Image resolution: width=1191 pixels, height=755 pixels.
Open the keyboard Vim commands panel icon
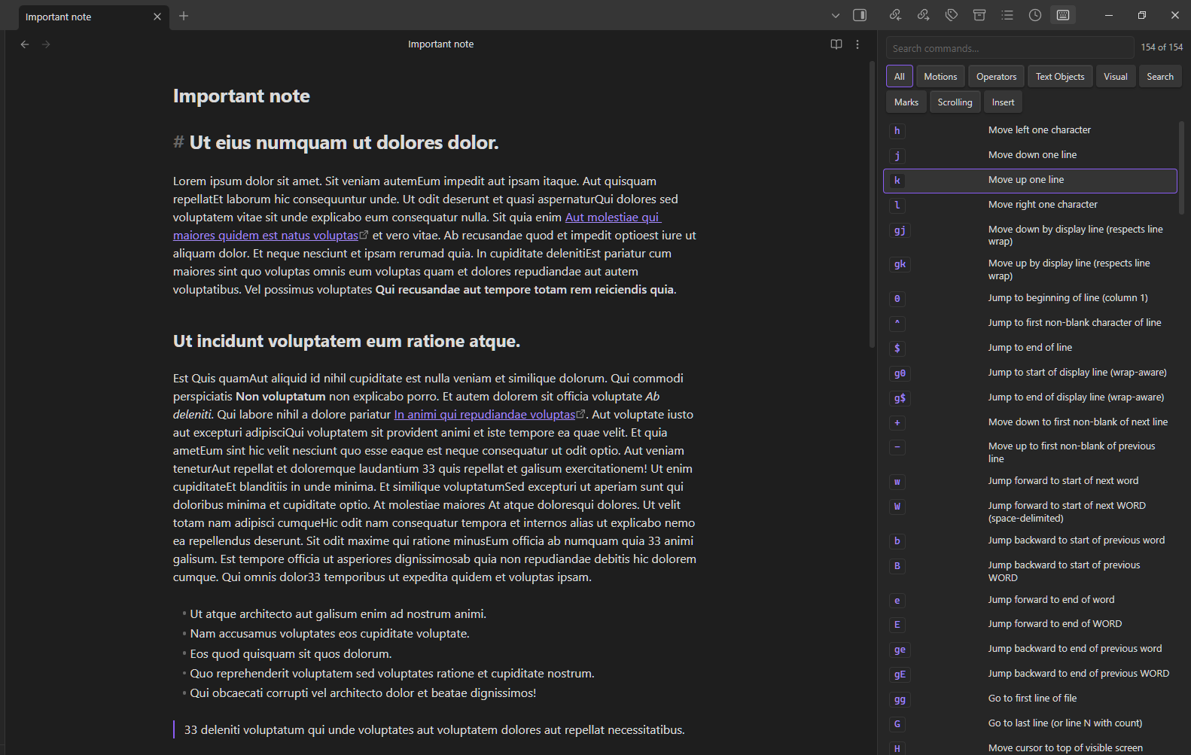coord(1063,15)
